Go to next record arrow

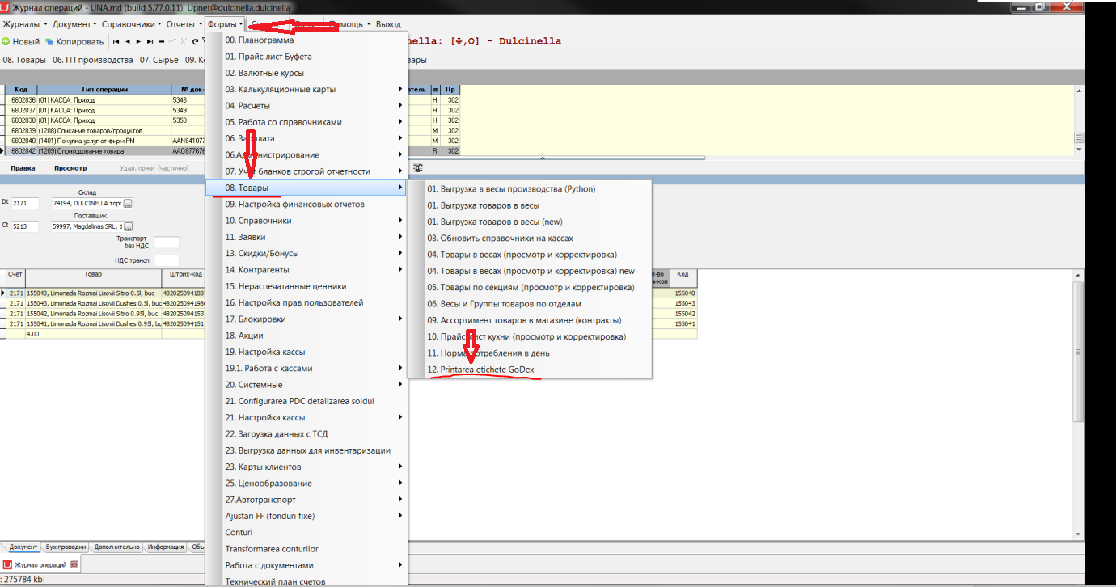point(139,41)
